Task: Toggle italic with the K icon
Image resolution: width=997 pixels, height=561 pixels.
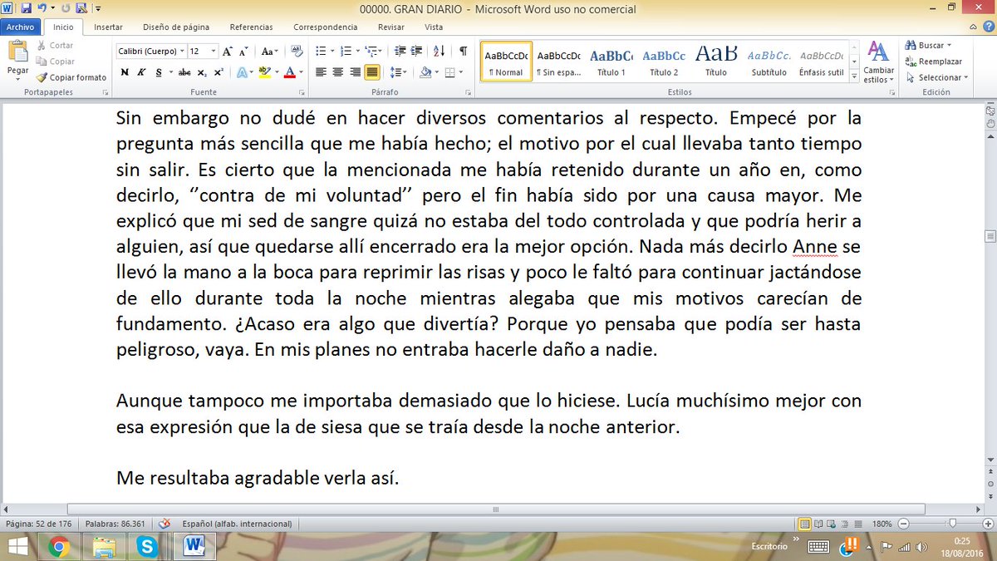Action: click(x=142, y=71)
